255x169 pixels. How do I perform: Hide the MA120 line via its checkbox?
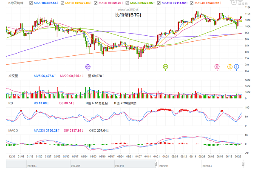pyautogui.click(x=159, y=3)
